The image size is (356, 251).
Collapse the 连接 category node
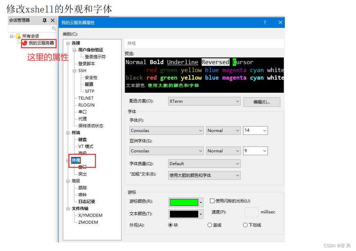click(68, 43)
